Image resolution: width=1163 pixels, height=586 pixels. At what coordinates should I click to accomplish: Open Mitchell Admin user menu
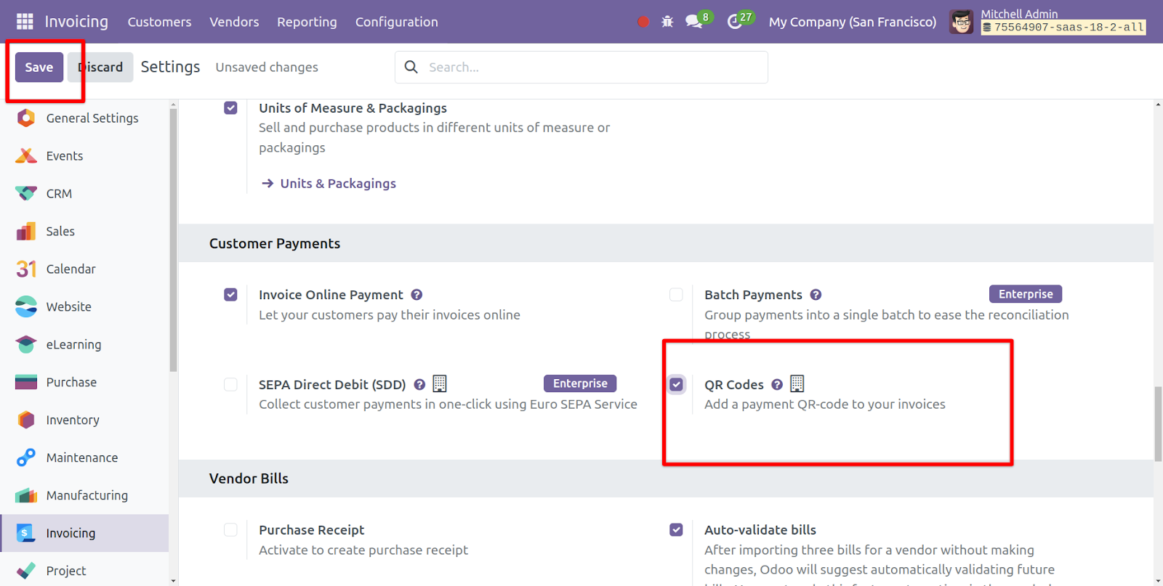tap(1047, 22)
